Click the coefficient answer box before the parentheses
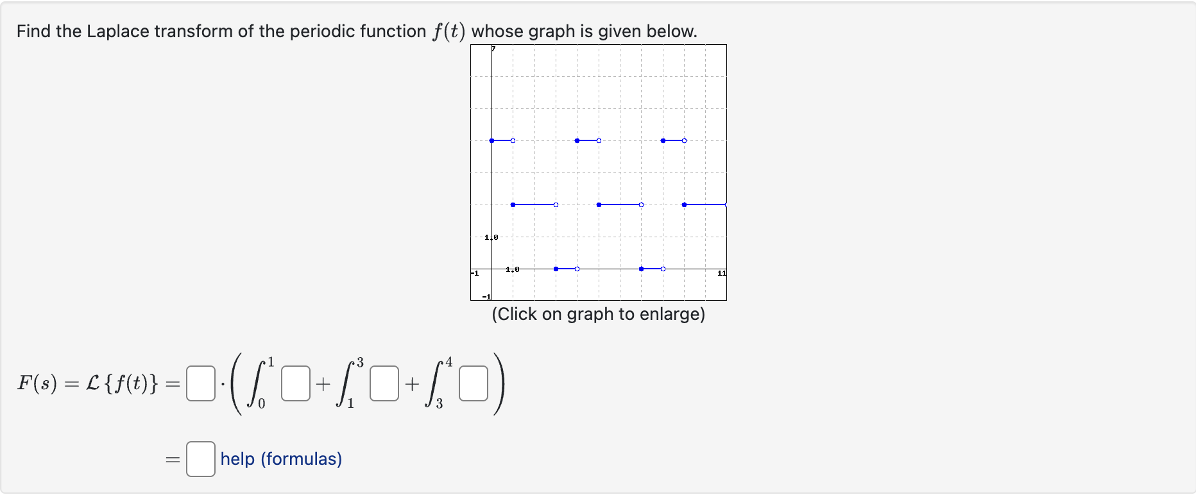Screen dimensions: 1196x495 [x=200, y=383]
